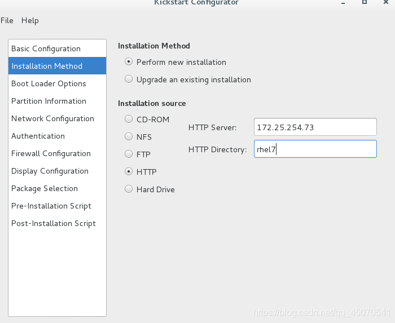Image resolution: width=395 pixels, height=323 pixels.
Task: Open Firewall Configuration section
Action: pos(57,153)
